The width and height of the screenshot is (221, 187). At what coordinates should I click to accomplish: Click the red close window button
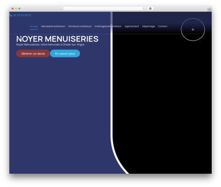13,8
